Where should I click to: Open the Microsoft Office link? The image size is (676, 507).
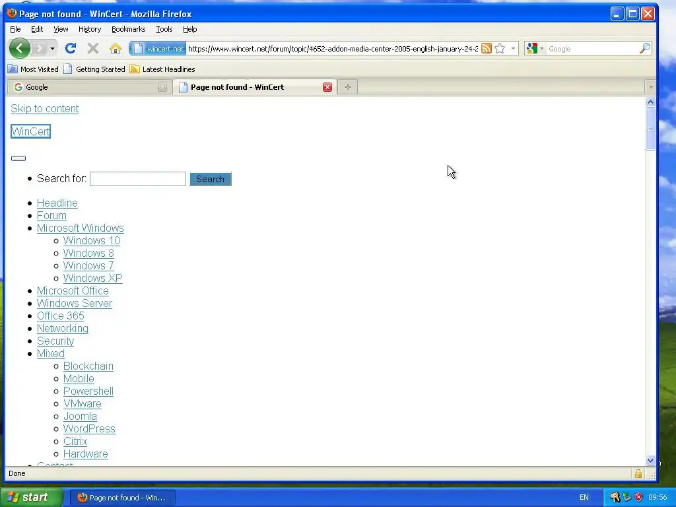(73, 290)
